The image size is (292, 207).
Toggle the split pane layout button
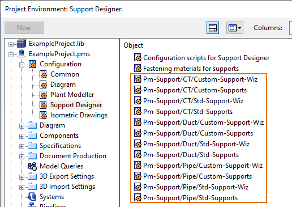213,28
